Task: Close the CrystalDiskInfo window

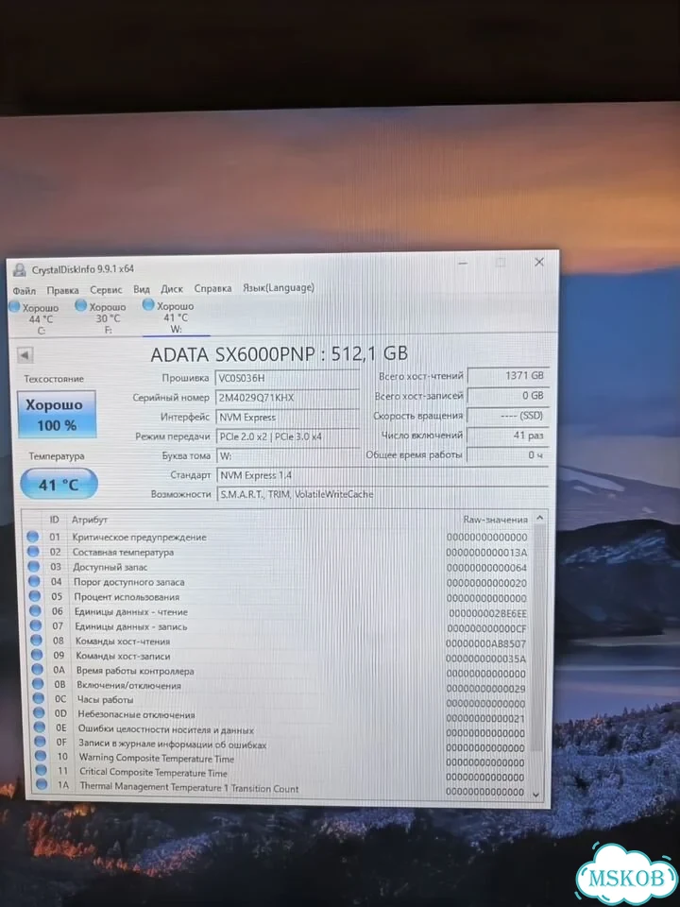Action: click(x=539, y=262)
